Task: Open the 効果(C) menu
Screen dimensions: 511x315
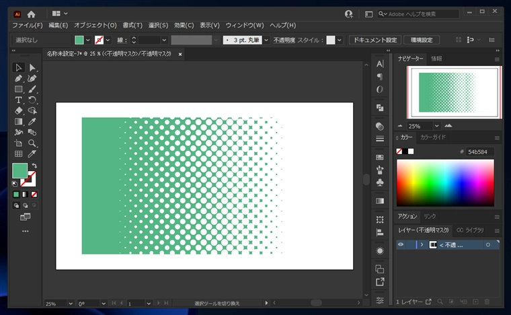Action: pyautogui.click(x=184, y=26)
